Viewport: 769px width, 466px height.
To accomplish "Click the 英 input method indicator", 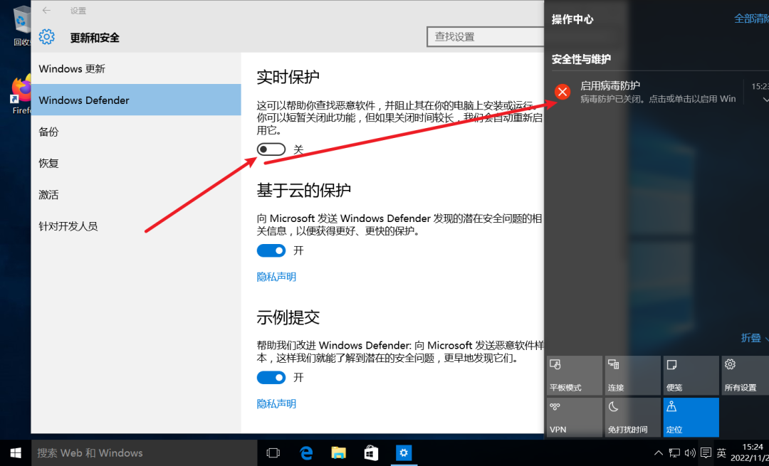I will tap(721, 452).
